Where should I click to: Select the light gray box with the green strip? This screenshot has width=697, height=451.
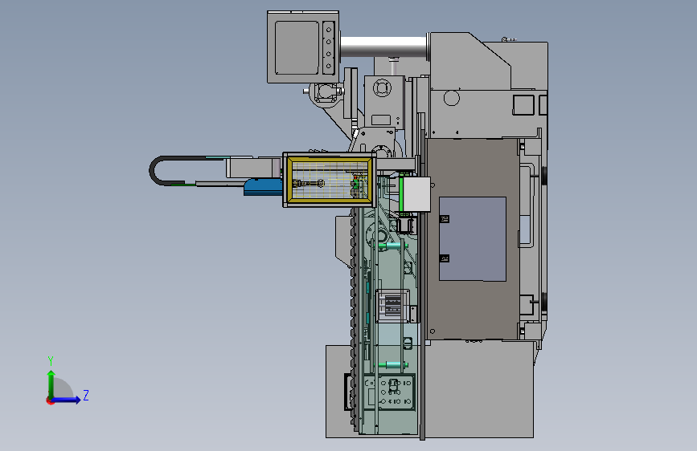click(x=415, y=194)
